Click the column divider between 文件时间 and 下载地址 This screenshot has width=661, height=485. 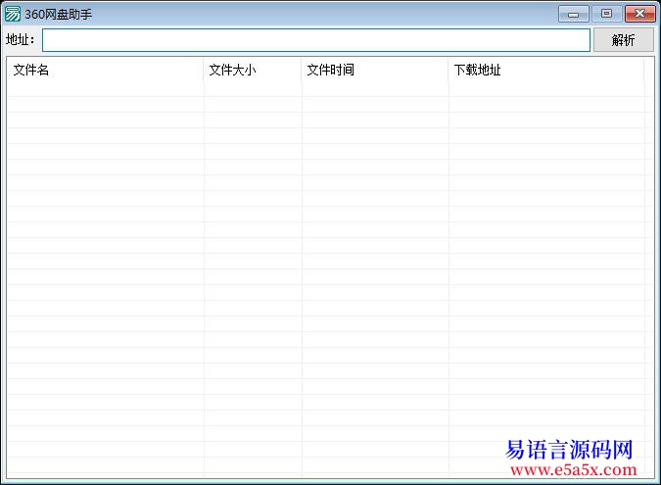click(x=449, y=71)
